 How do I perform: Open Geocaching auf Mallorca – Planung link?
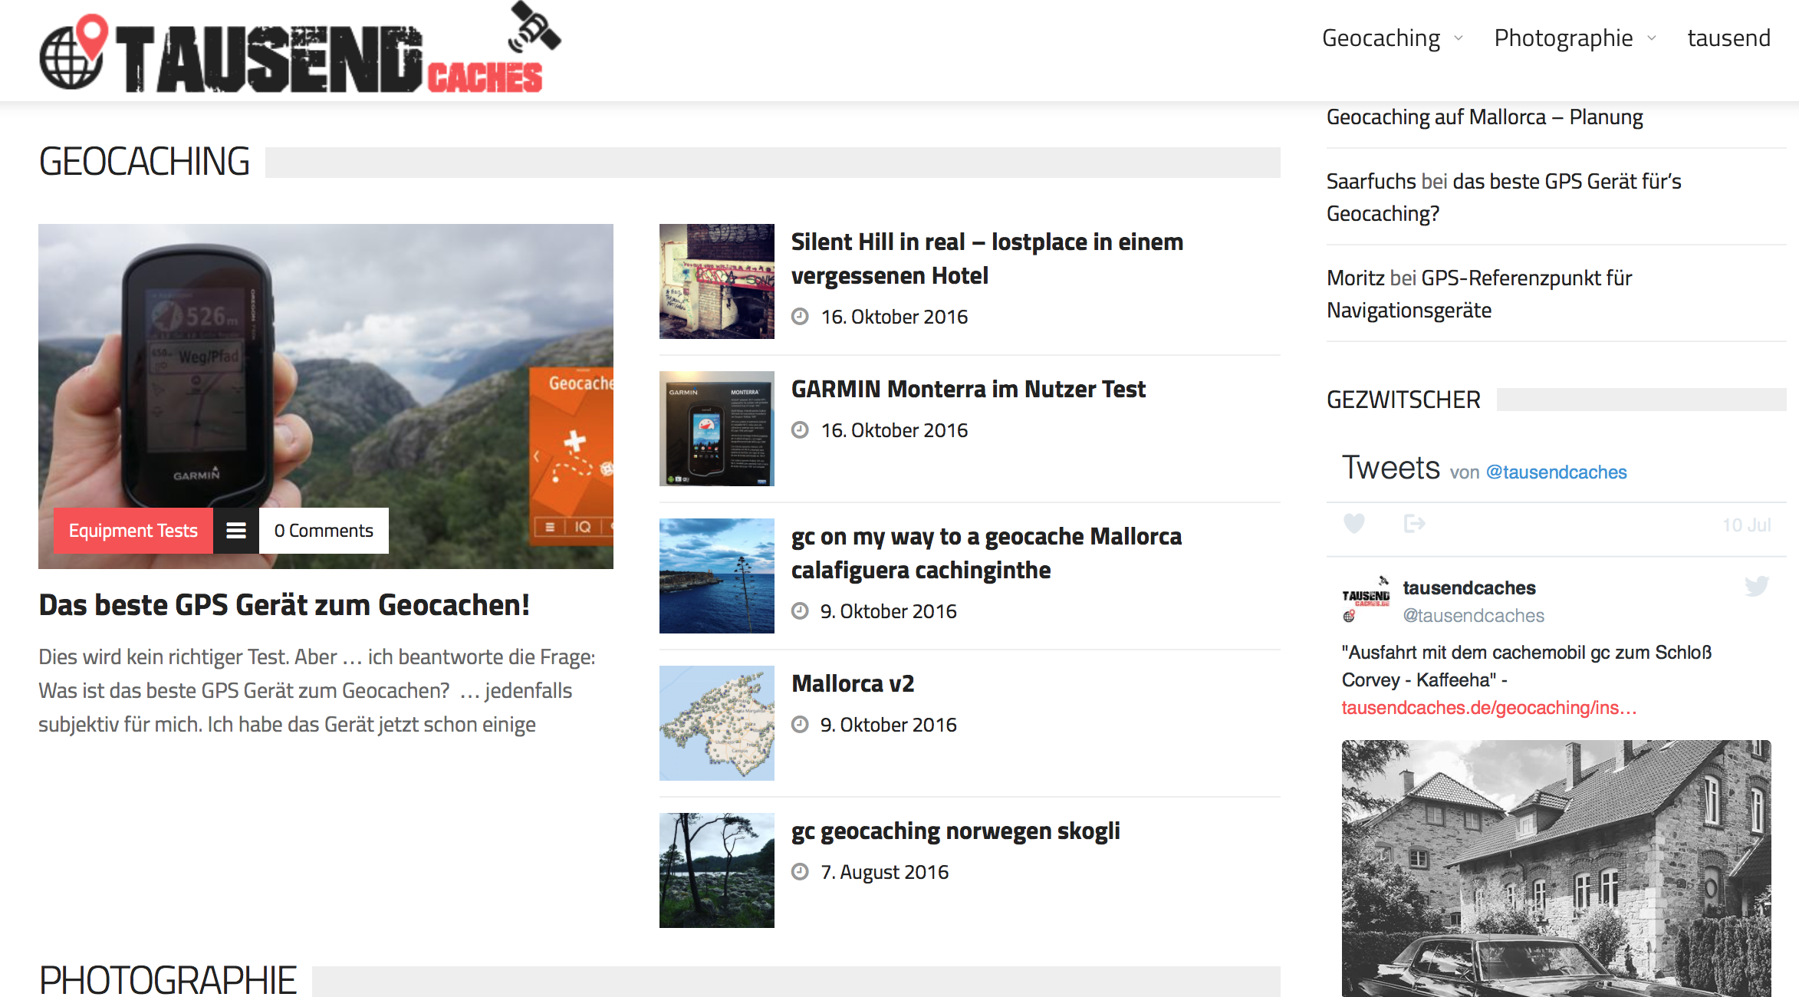[1485, 117]
